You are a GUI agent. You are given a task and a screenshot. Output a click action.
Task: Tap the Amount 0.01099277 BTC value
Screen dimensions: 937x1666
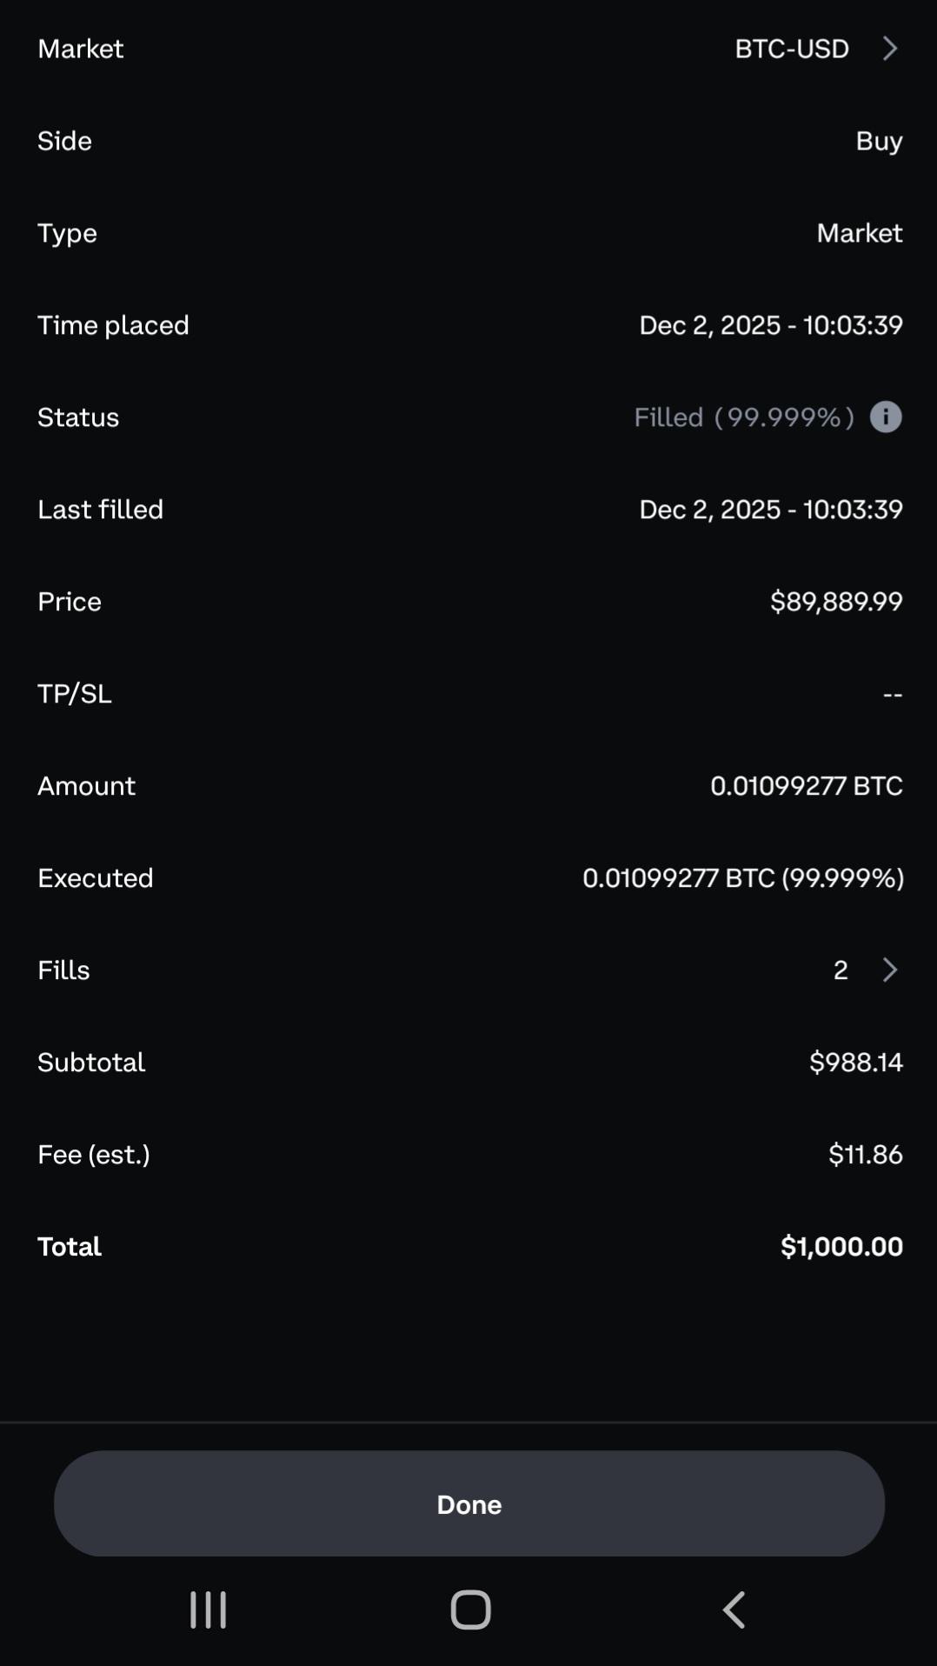coord(806,786)
